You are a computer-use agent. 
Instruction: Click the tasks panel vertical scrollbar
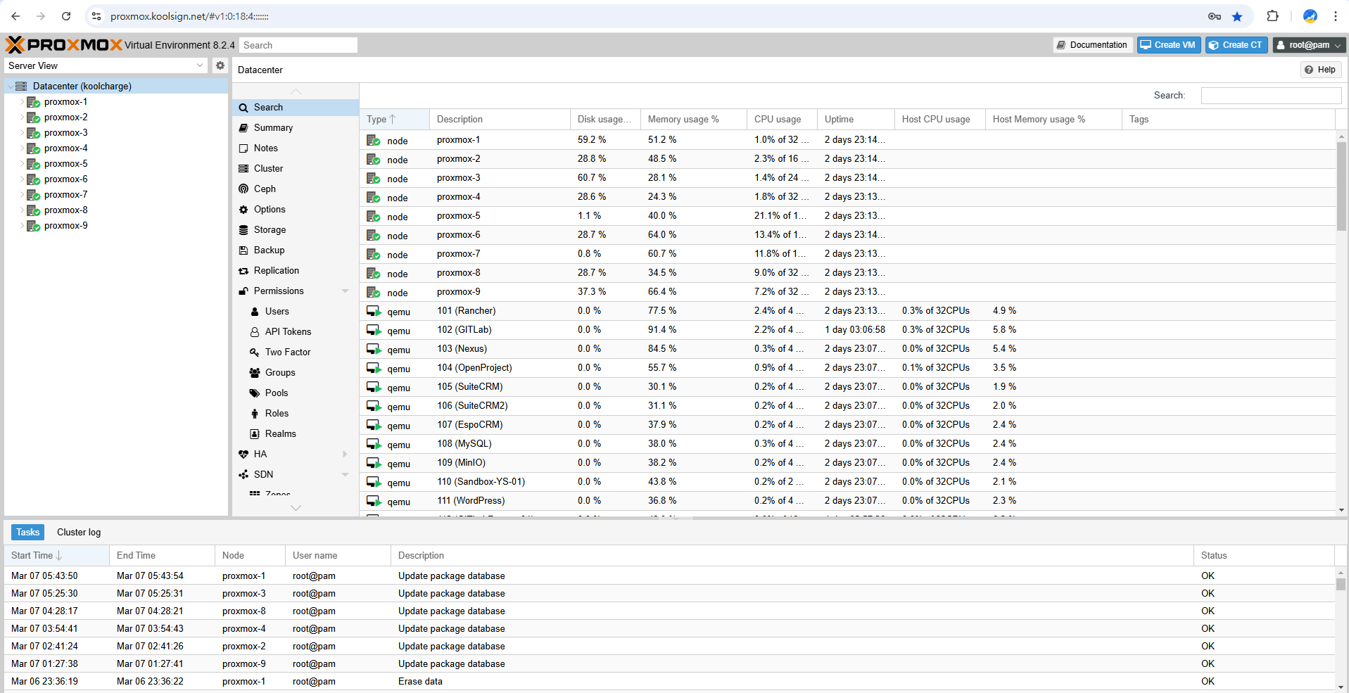tap(1341, 584)
